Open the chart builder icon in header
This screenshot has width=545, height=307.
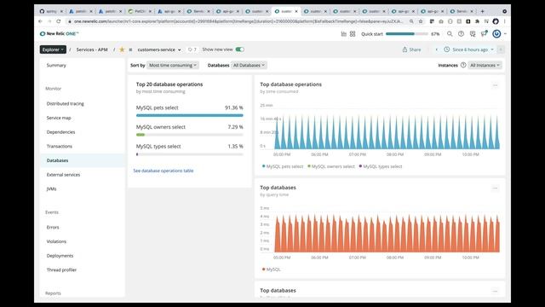(x=344, y=34)
